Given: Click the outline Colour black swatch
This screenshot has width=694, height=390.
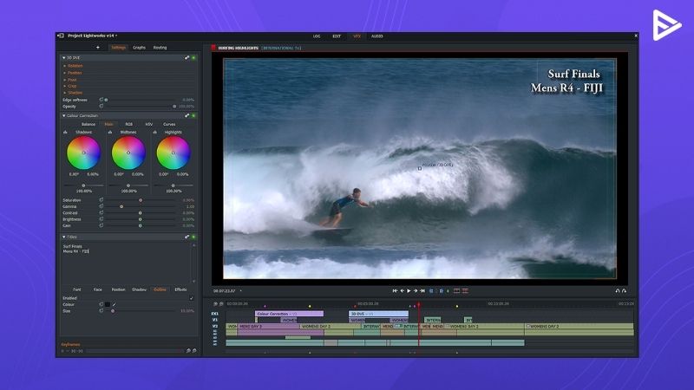Looking at the screenshot, I should tap(108, 305).
